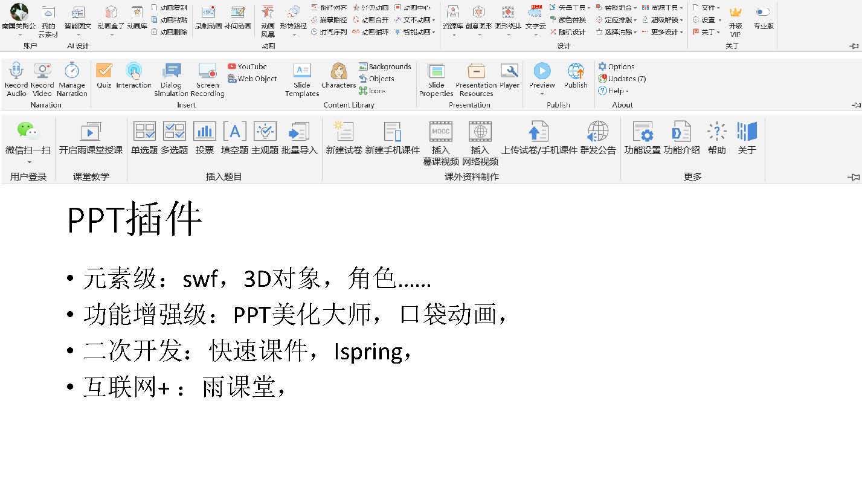
Task: Insert a 单选题 single-choice question
Action: pos(144,132)
